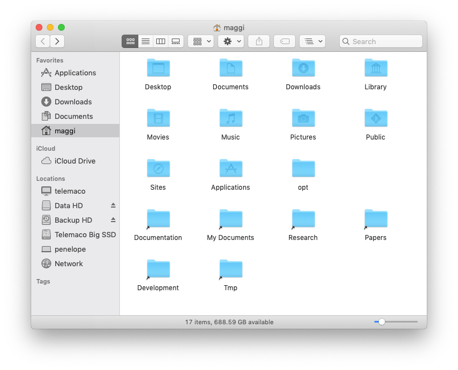Image resolution: width=458 pixels, height=370 pixels.
Task: Select the Library folder icon
Action: point(375,69)
